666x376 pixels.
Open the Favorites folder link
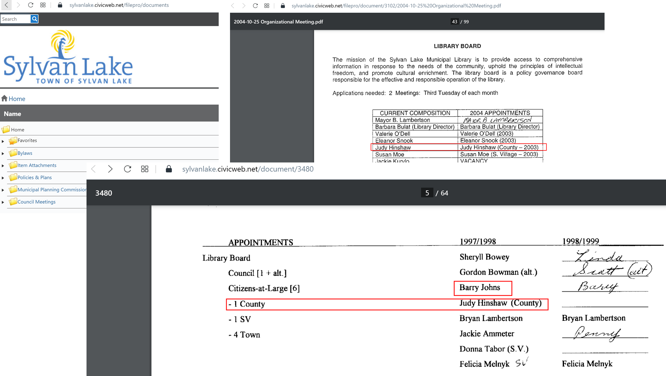point(27,141)
